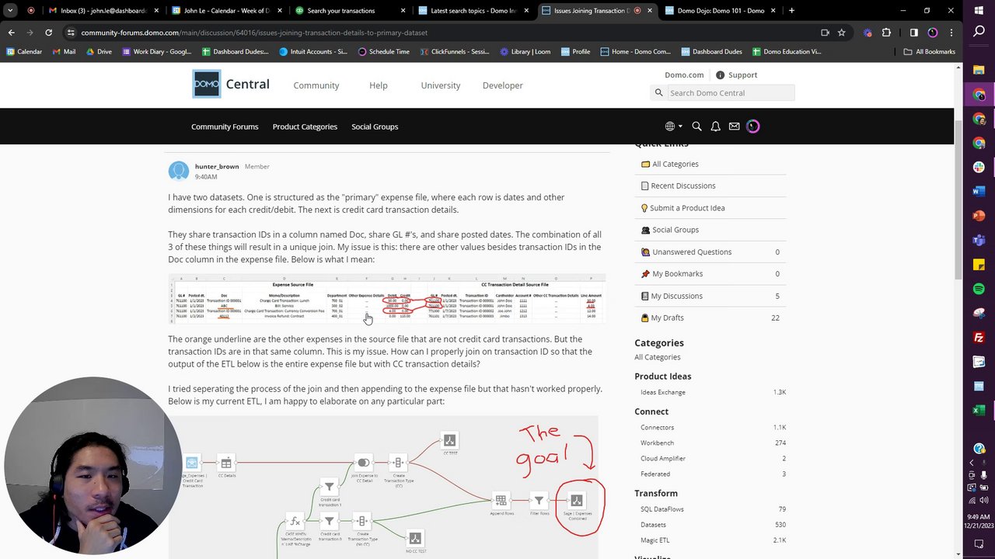Reload the page with browser refresh button
The width and height of the screenshot is (995, 559).
[48, 33]
